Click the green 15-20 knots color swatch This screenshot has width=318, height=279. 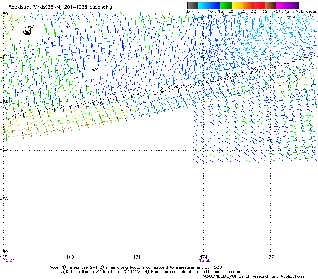pyautogui.click(x=226, y=5)
